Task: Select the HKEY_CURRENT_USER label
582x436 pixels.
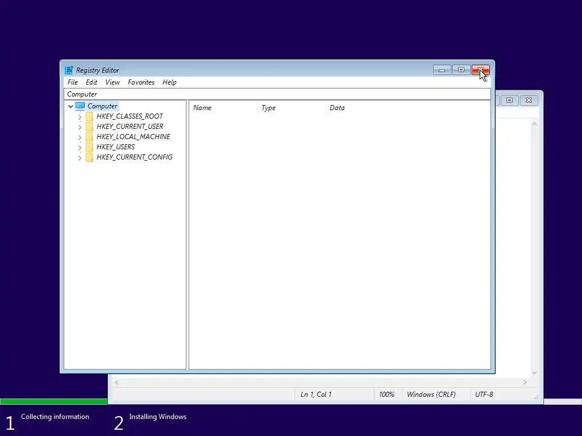Action: 130,127
